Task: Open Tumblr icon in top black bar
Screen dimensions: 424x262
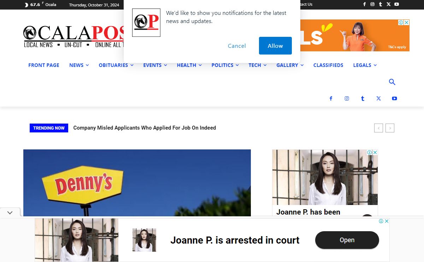Action: (381, 4)
